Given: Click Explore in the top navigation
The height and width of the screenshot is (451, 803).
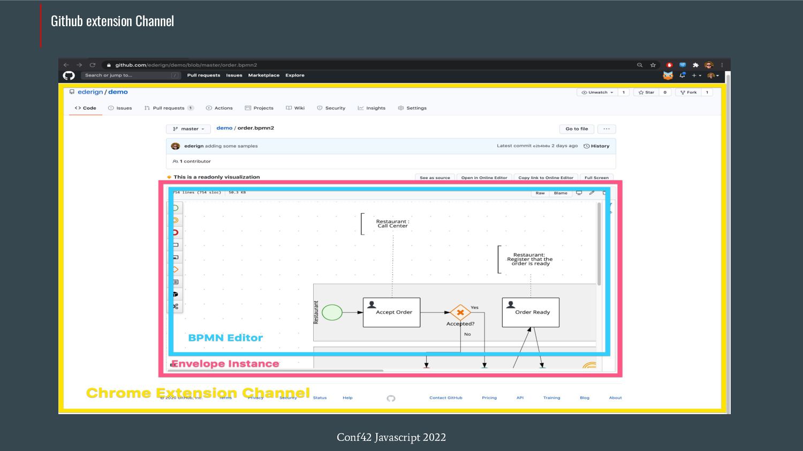Looking at the screenshot, I should (x=295, y=75).
